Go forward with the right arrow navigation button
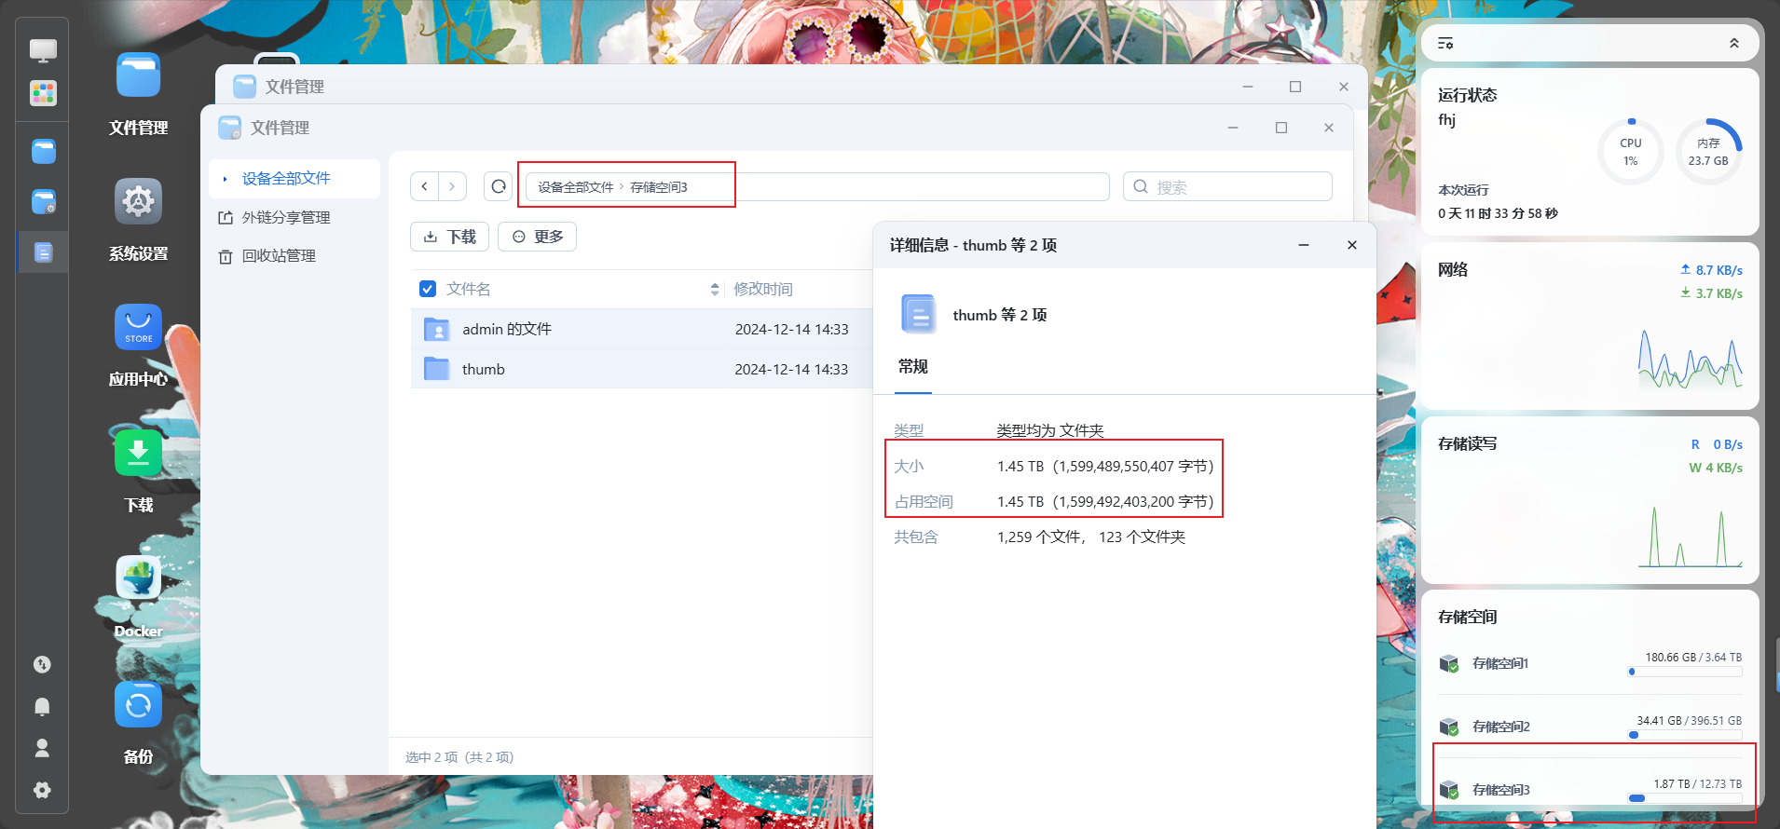 452,186
